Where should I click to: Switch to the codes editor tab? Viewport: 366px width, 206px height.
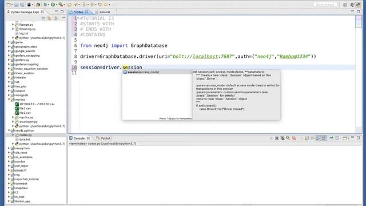tap(78, 12)
